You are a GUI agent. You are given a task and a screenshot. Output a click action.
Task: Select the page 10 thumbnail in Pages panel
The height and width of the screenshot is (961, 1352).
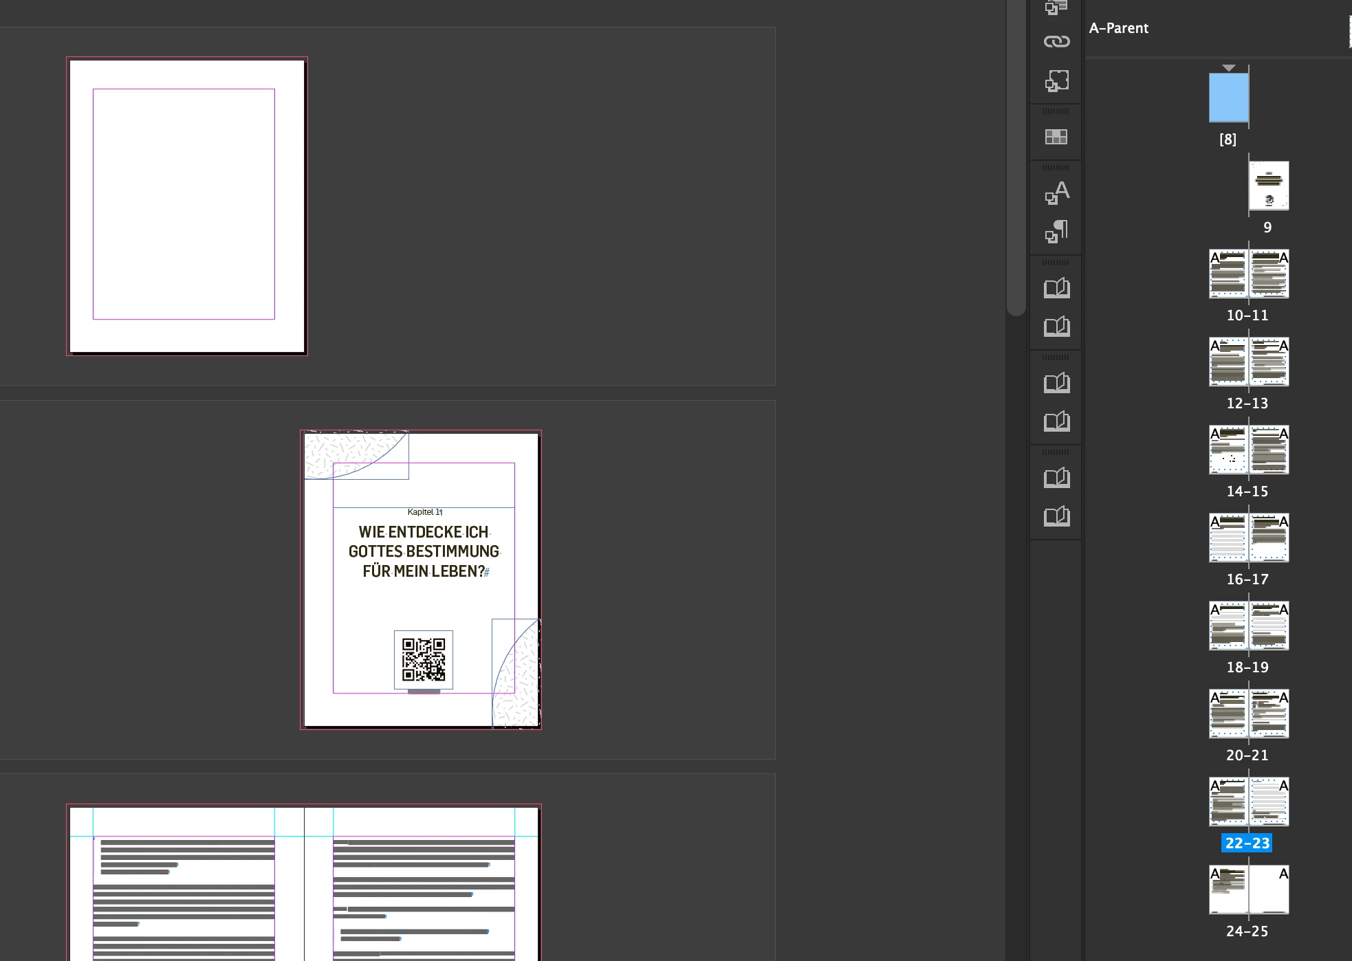coord(1229,274)
